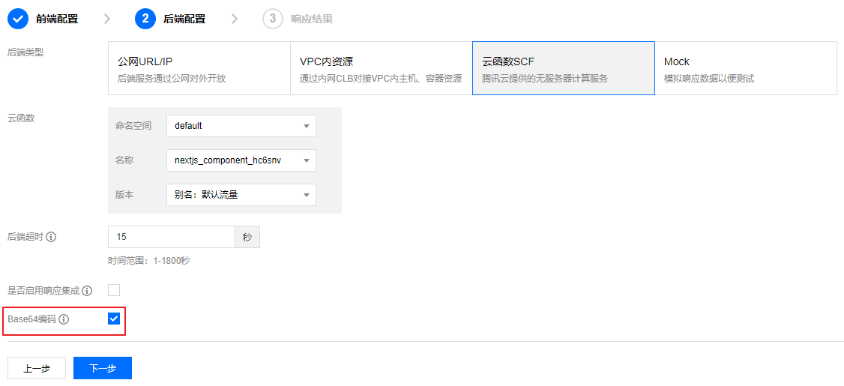844x386 pixels.
Task: Click the info icon next to 后端超时
Action: pos(51,237)
